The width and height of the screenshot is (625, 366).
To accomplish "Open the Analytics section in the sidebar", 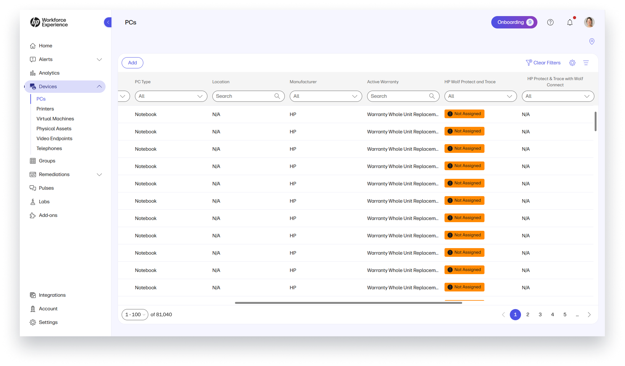I will point(49,73).
